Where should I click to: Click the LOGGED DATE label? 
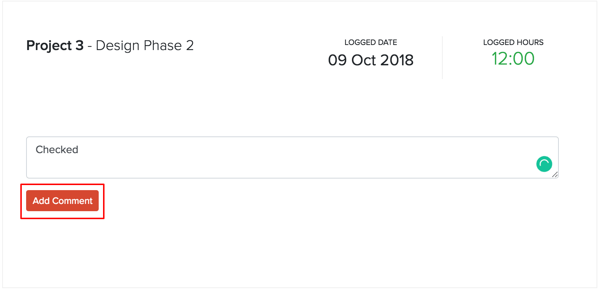[371, 42]
